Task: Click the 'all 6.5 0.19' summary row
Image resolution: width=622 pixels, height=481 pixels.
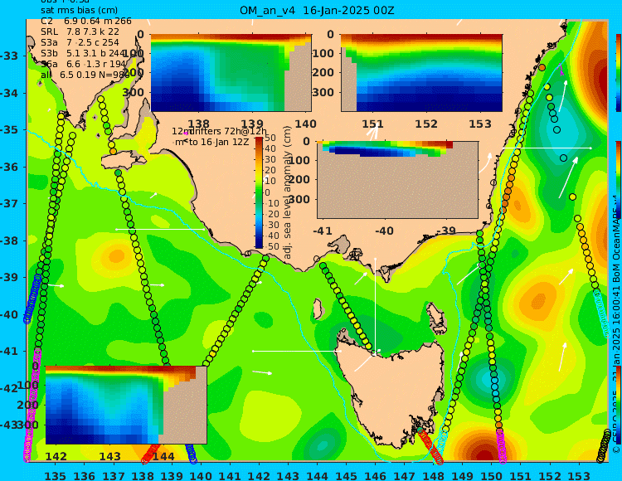Action: point(85,75)
